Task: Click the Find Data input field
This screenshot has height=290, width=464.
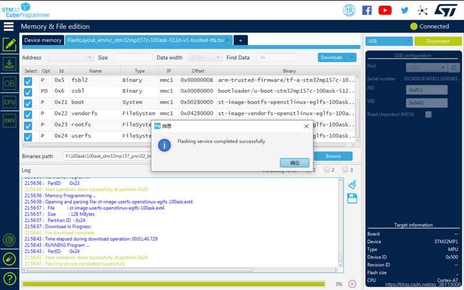Action: coord(277,57)
